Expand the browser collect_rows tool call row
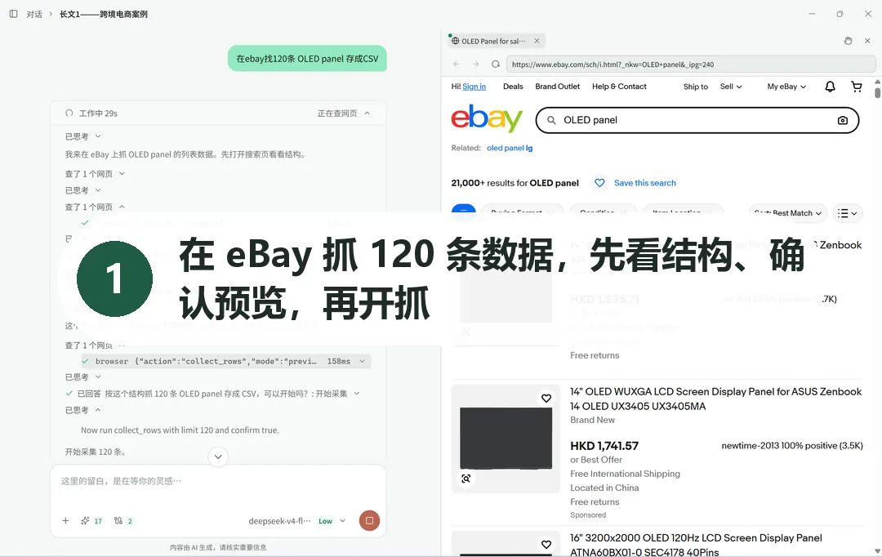The width and height of the screenshot is (882, 557). pyautogui.click(x=225, y=361)
